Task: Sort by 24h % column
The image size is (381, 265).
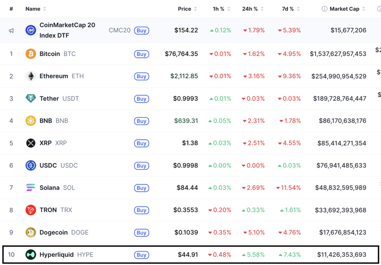Action: pyautogui.click(x=253, y=9)
